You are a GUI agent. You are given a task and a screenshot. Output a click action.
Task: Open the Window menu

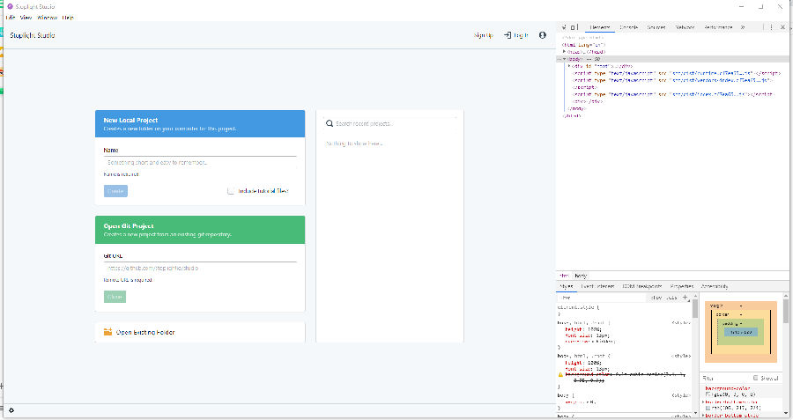(48, 18)
